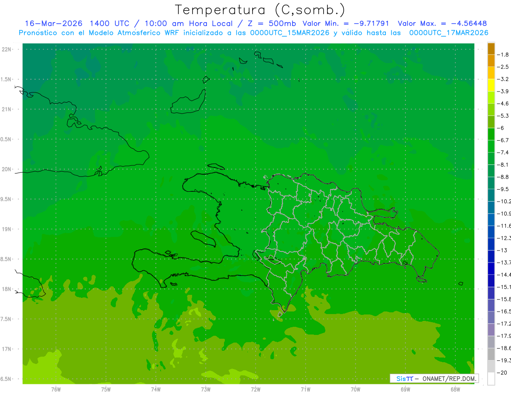Click white swatch below -20

(x=491, y=378)
